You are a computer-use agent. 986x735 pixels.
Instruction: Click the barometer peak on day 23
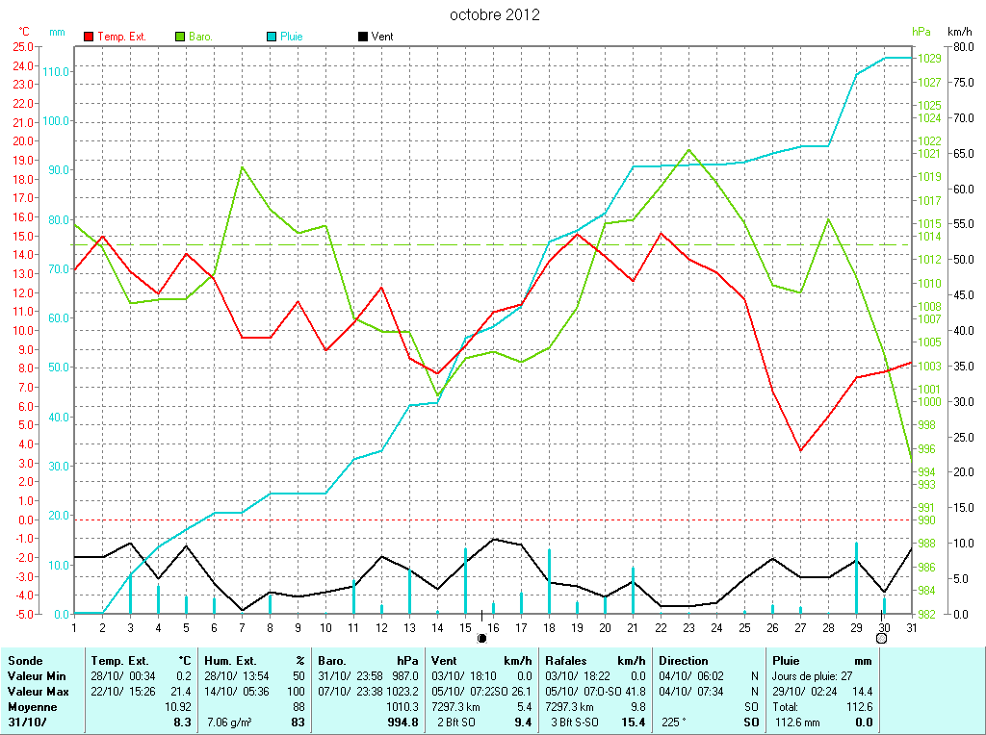tap(688, 149)
